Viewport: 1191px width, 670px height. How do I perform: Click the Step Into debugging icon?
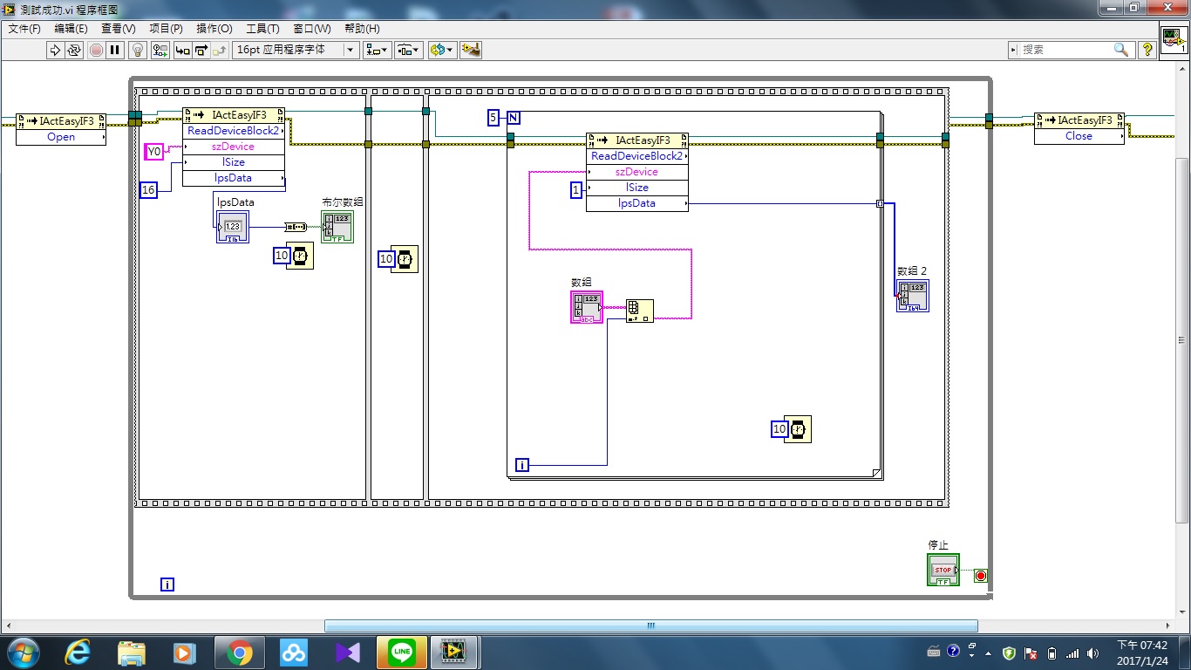(182, 50)
